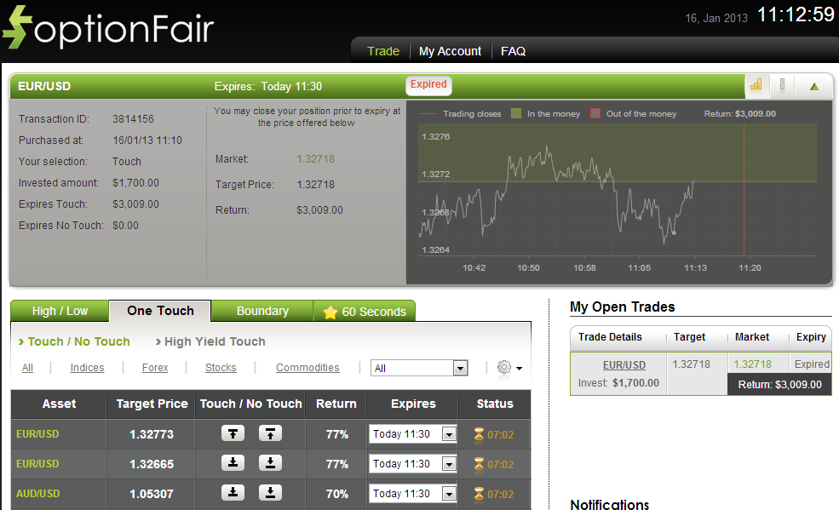The width and height of the screenshot is (839, 510).
Task: Switch to the Boundary tab
Action: pos(261,311)
